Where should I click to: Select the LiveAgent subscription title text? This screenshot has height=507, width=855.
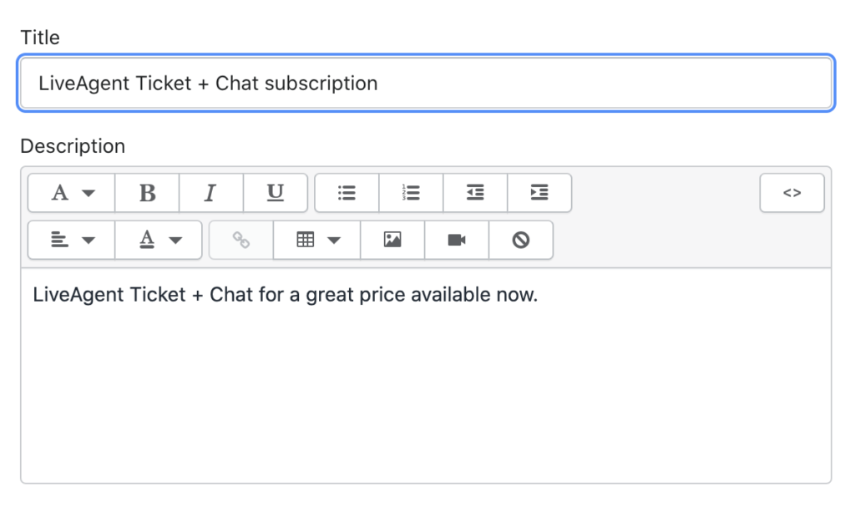(x=207, y=83)
